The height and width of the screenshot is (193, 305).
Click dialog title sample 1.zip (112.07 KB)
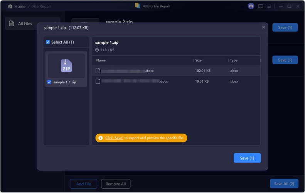coord(66,28)
